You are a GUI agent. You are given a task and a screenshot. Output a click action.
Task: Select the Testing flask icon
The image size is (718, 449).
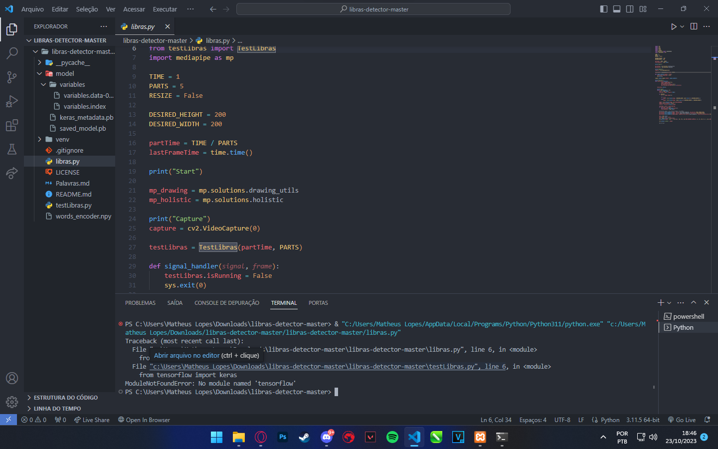[x=12, y=149]
